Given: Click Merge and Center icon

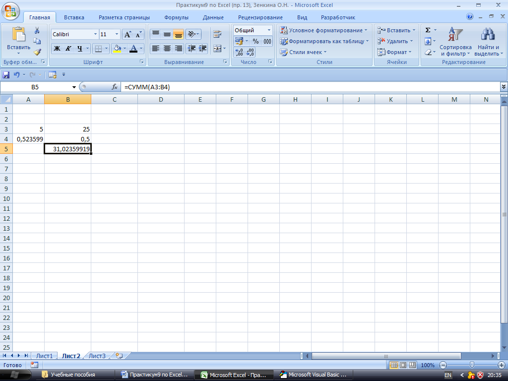Looking at the screenshot, I should tap(217, 49).
